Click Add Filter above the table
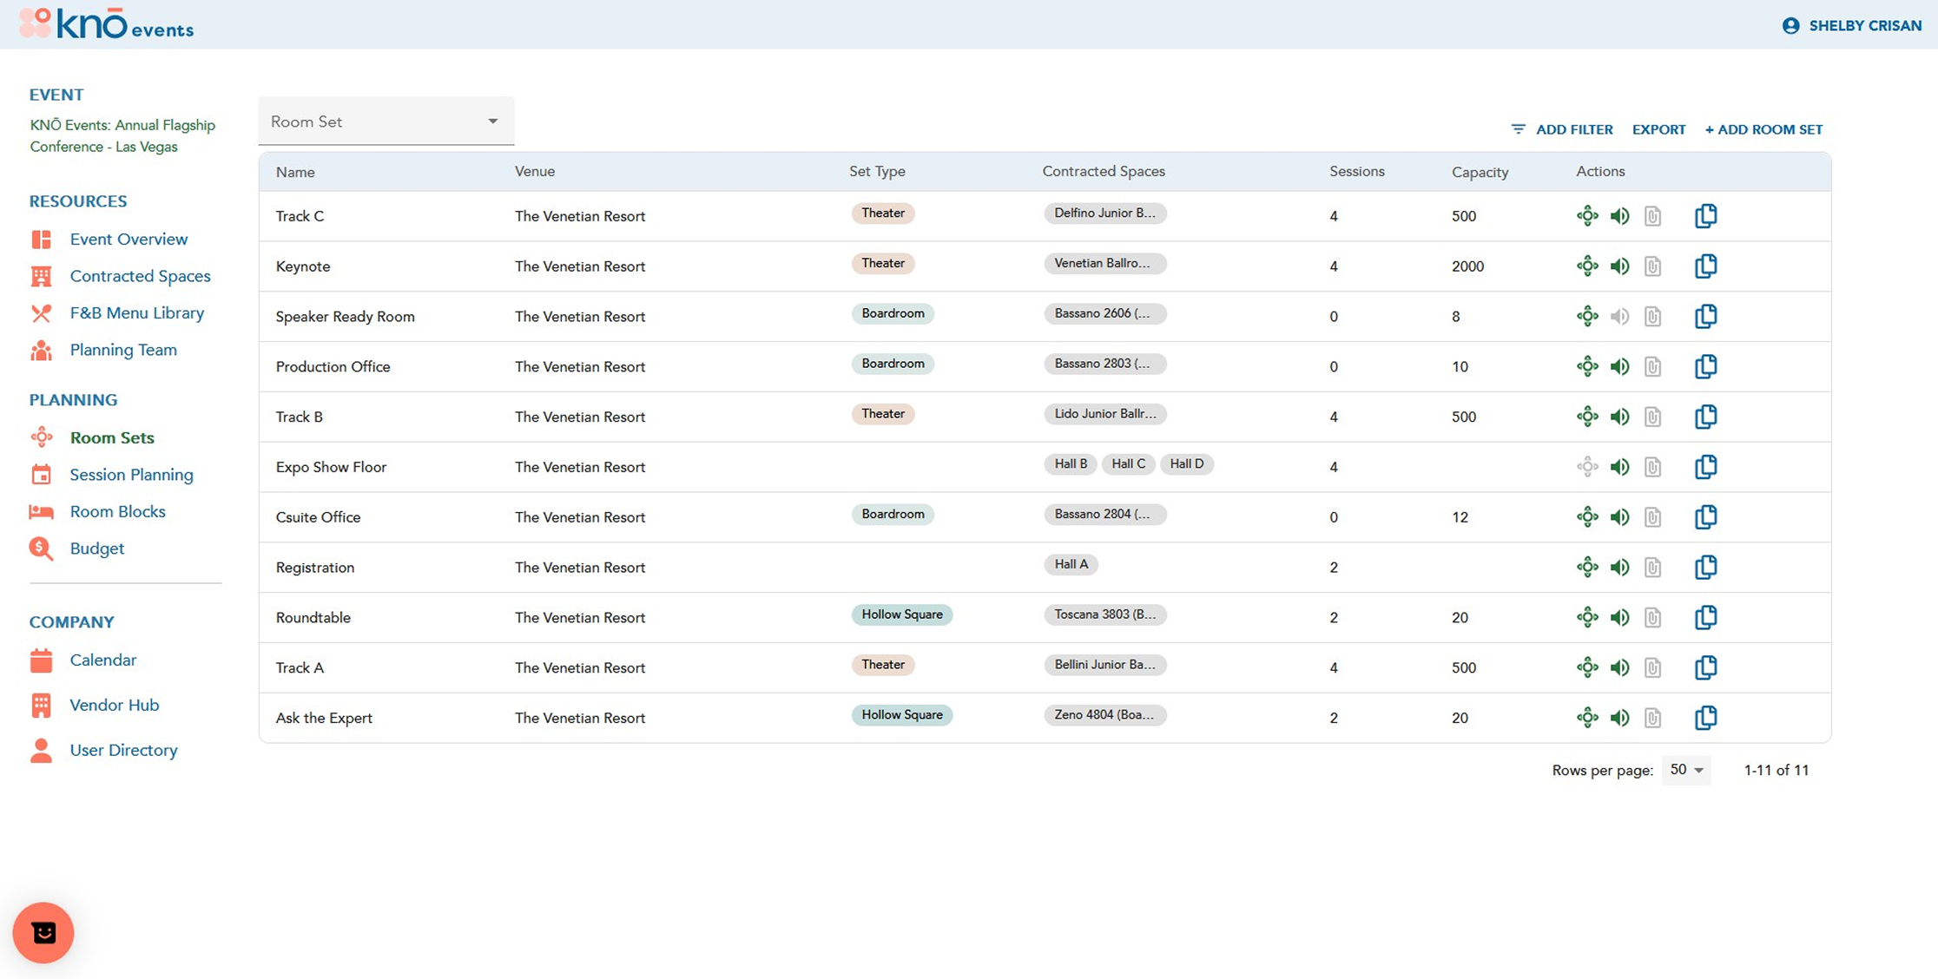This screenshot has width=1938, height=979. [1562, 129]
